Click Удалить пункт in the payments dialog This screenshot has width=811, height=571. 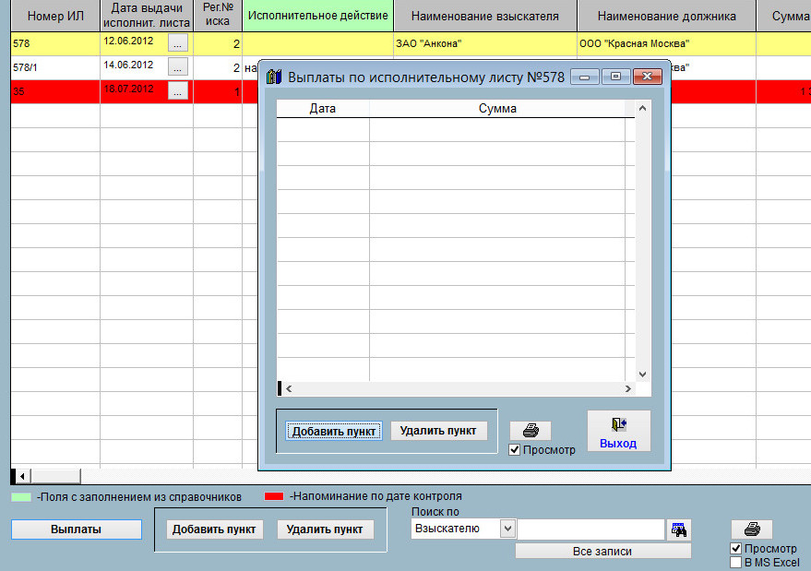coord(438,430)
